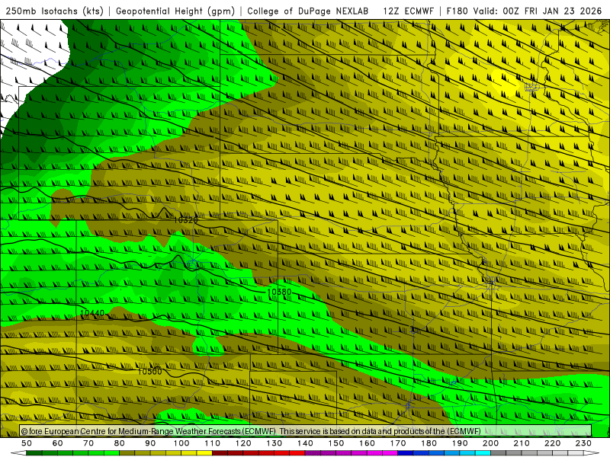Select the darkest green swatch beneath the 50 label
Viewport: 610px width, 457px height.
[34, 453]
